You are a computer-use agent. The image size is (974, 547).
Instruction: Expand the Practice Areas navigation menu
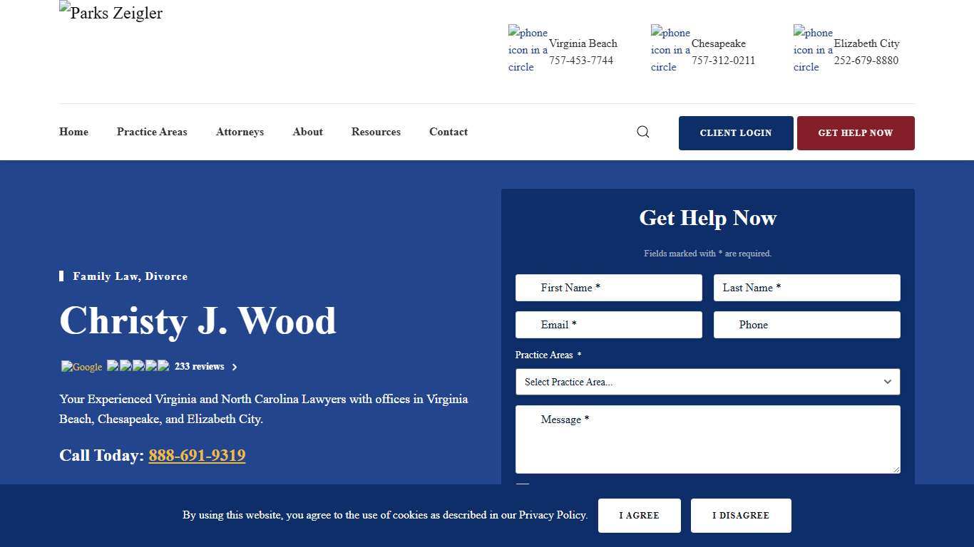pos(152,132)
